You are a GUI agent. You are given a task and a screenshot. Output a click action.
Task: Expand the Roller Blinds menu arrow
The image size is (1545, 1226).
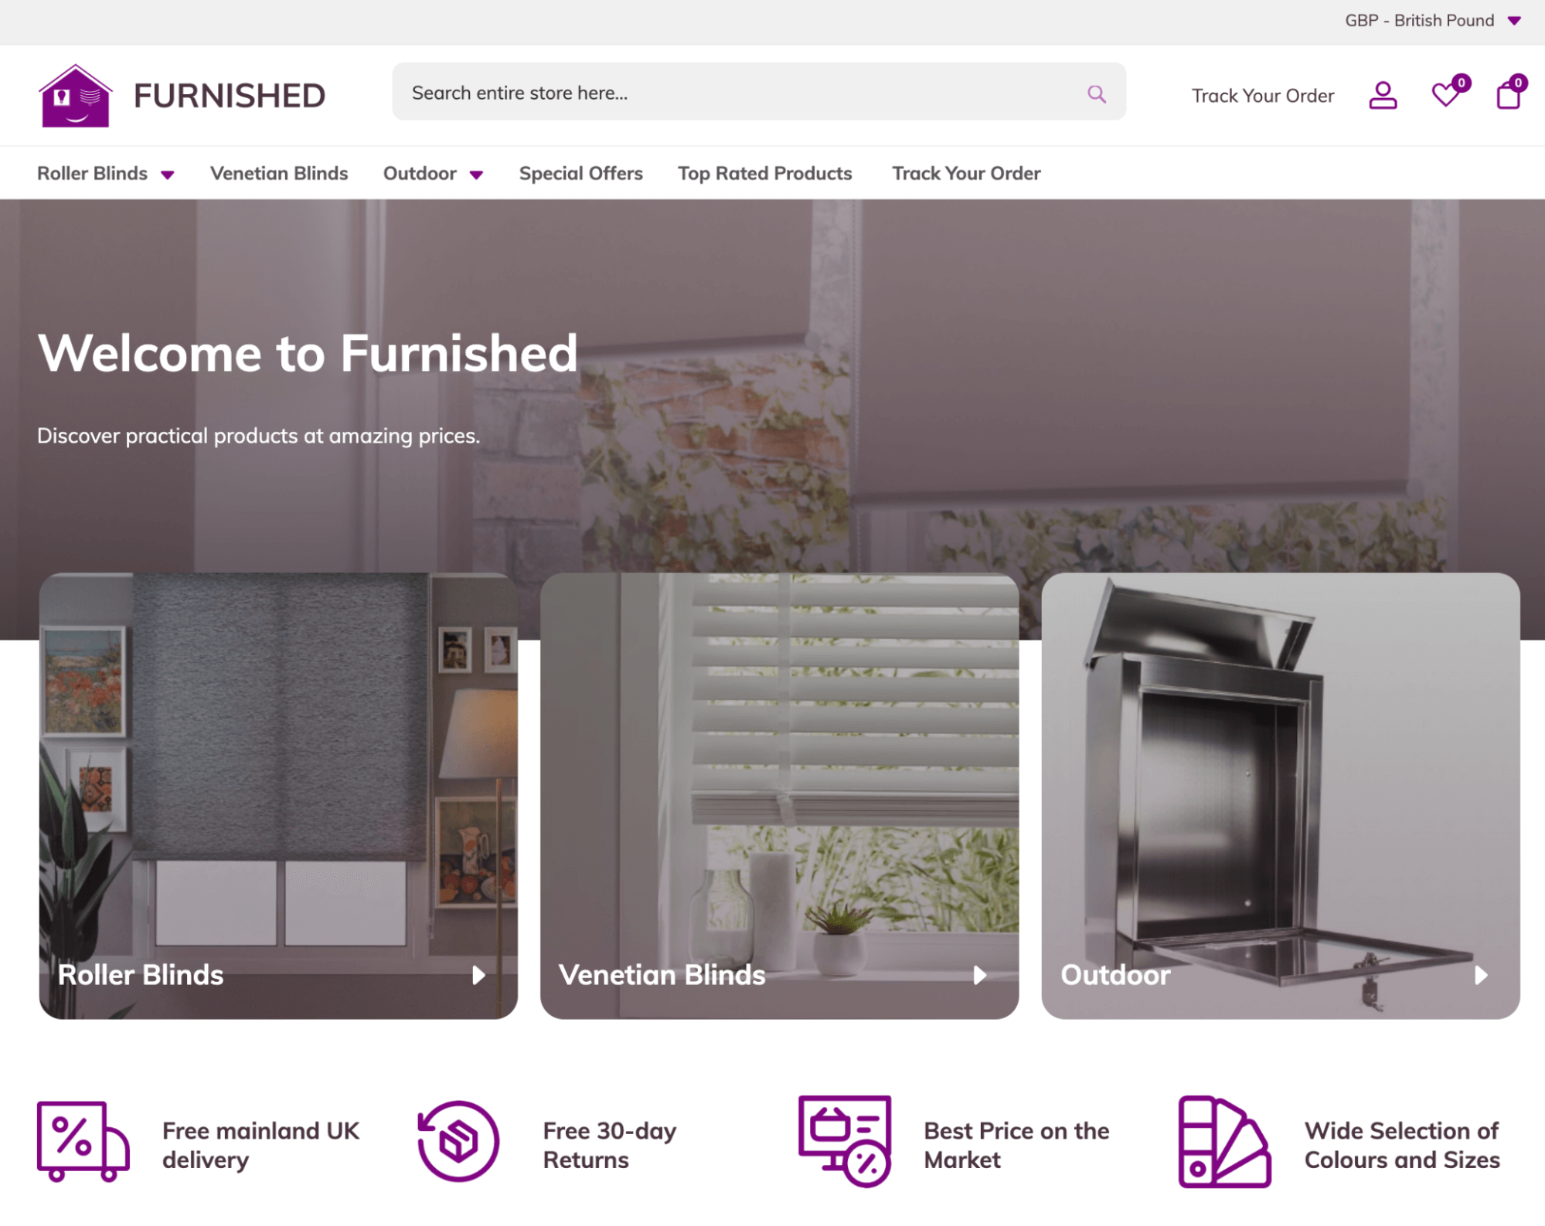coord(168,175)
